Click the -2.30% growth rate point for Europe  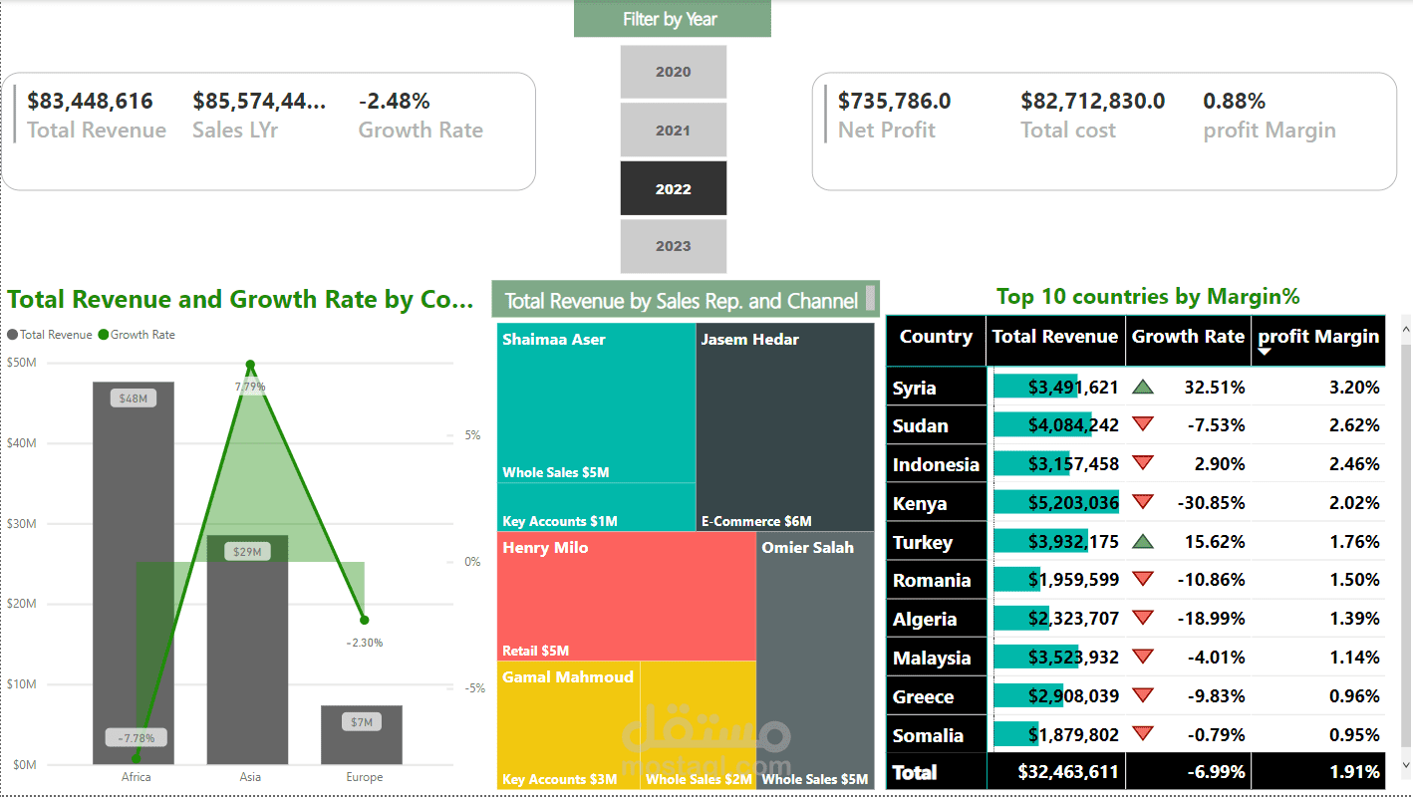click(365, 620)
